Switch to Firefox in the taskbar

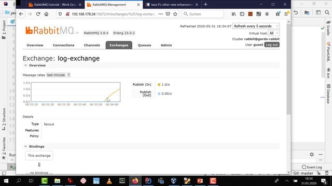click(x=135, y=181)
